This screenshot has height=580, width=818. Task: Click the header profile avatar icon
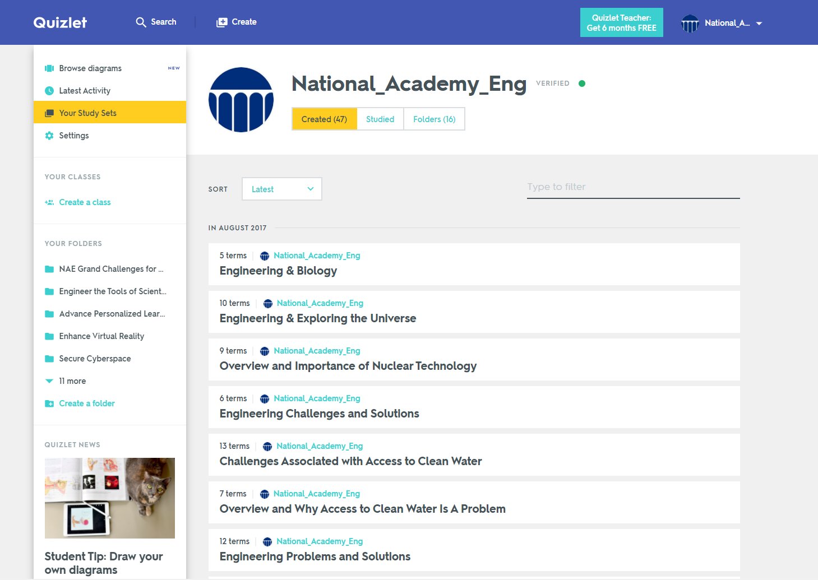690,23
